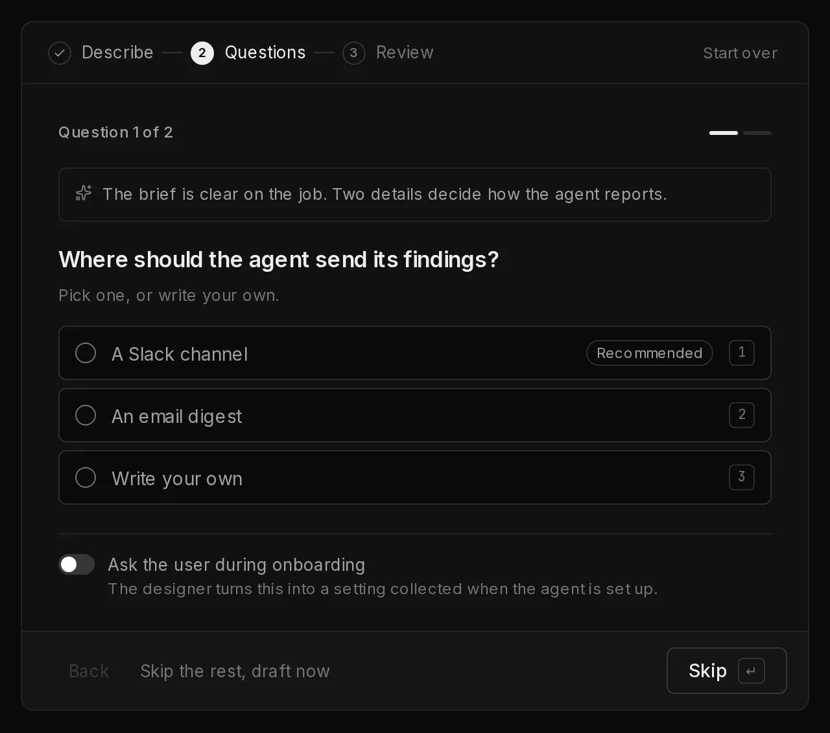Click shortcut badge 2 on email digest option
The width and height of the screenshot is (830, 733).
coord(742,415)
